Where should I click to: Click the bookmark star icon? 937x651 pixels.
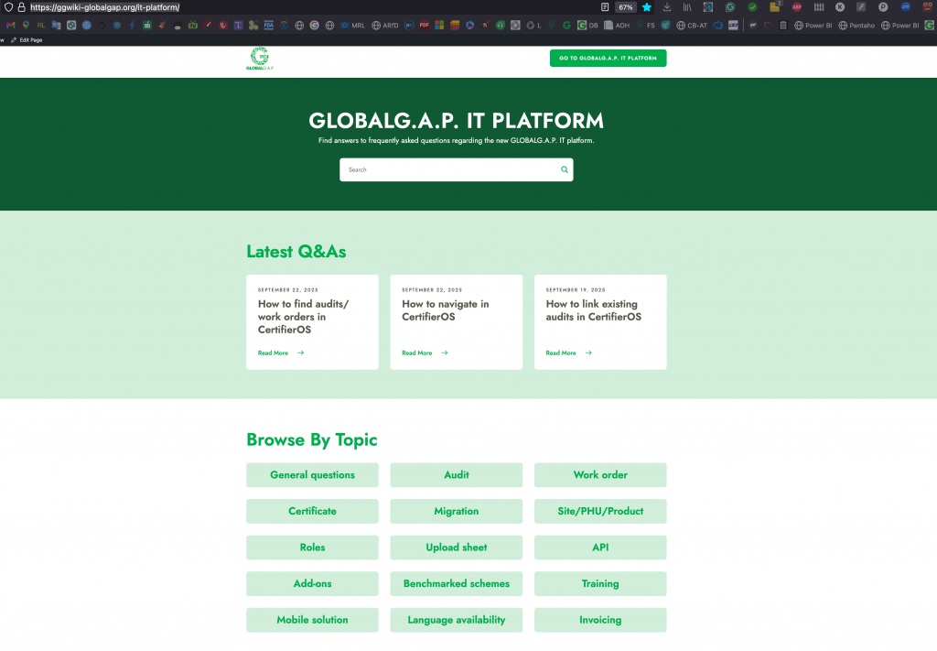[647, 7]
